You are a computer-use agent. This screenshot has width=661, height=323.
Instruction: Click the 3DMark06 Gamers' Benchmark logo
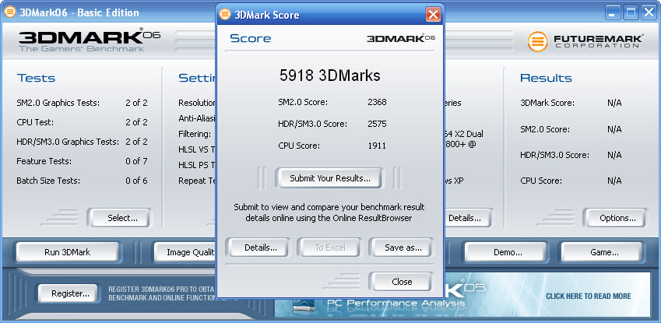coord(90,40)
